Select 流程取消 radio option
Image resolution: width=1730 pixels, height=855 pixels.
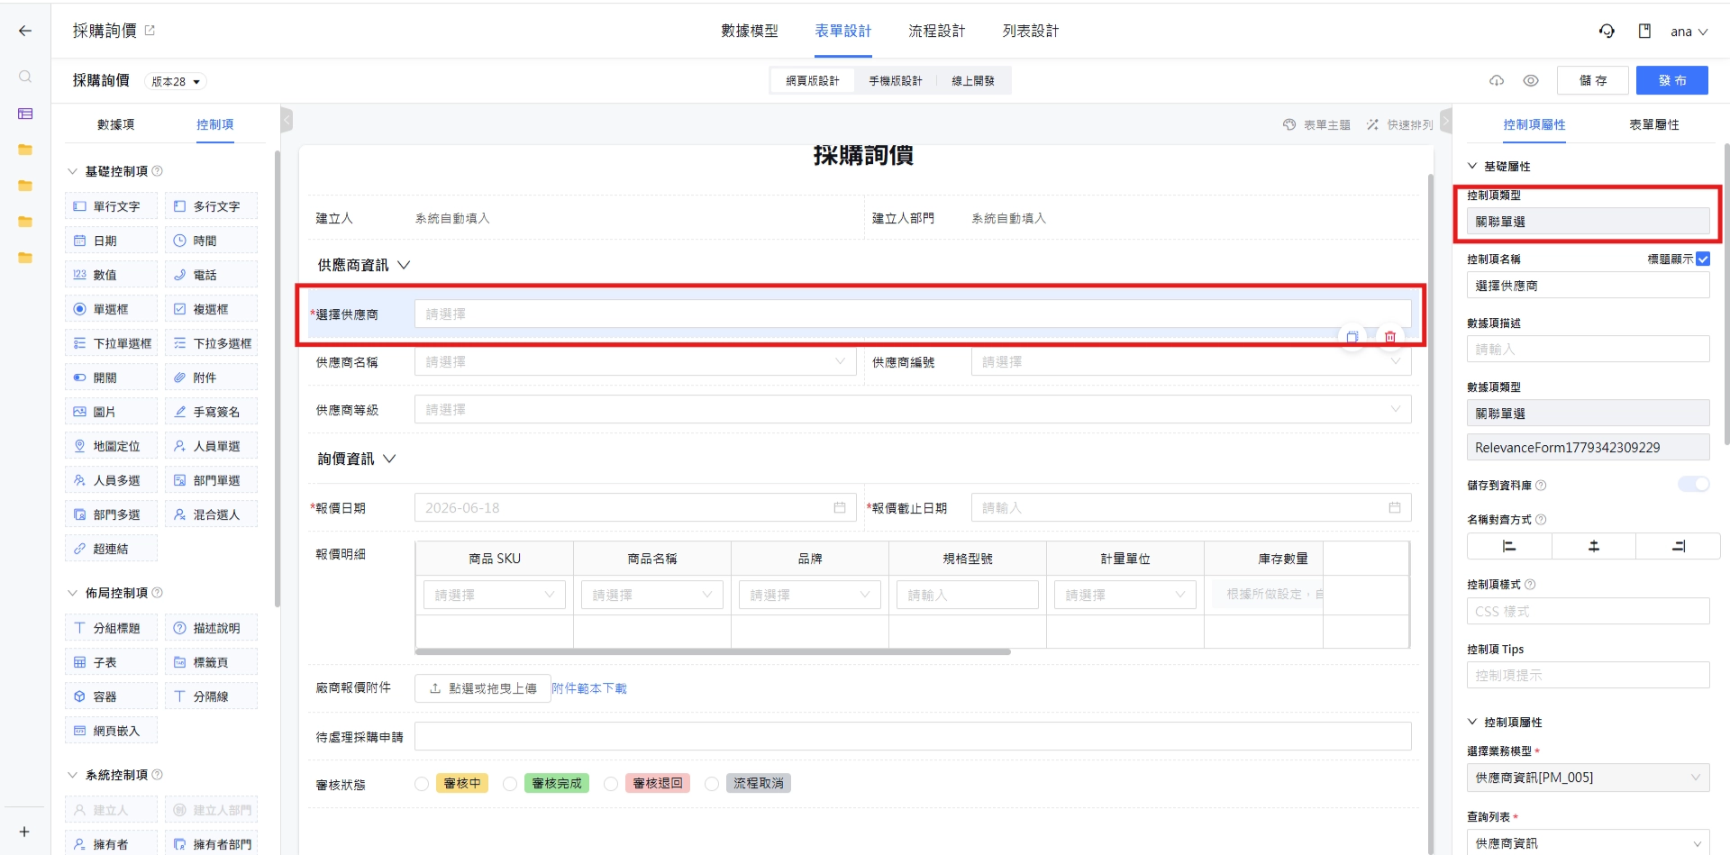click(712, 784)
